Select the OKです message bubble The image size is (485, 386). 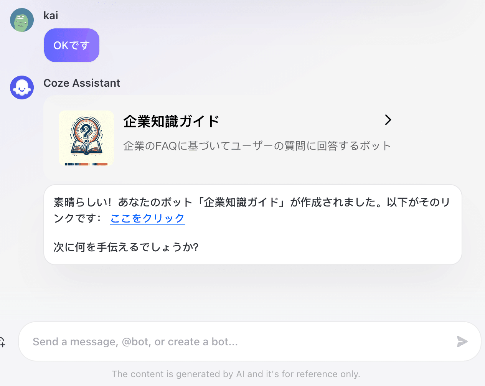point(72,45)
